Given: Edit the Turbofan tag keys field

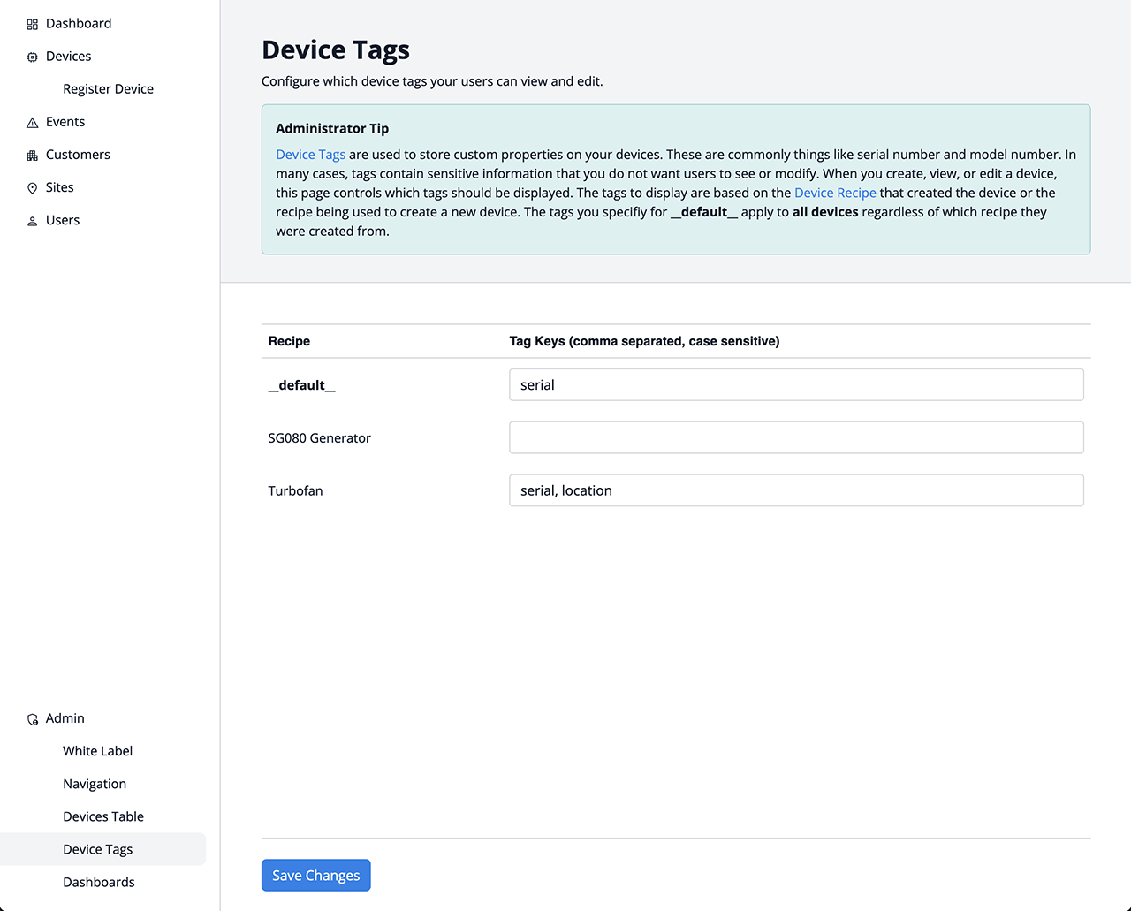Looking at the screenshot, I should [x=795, y=491].
